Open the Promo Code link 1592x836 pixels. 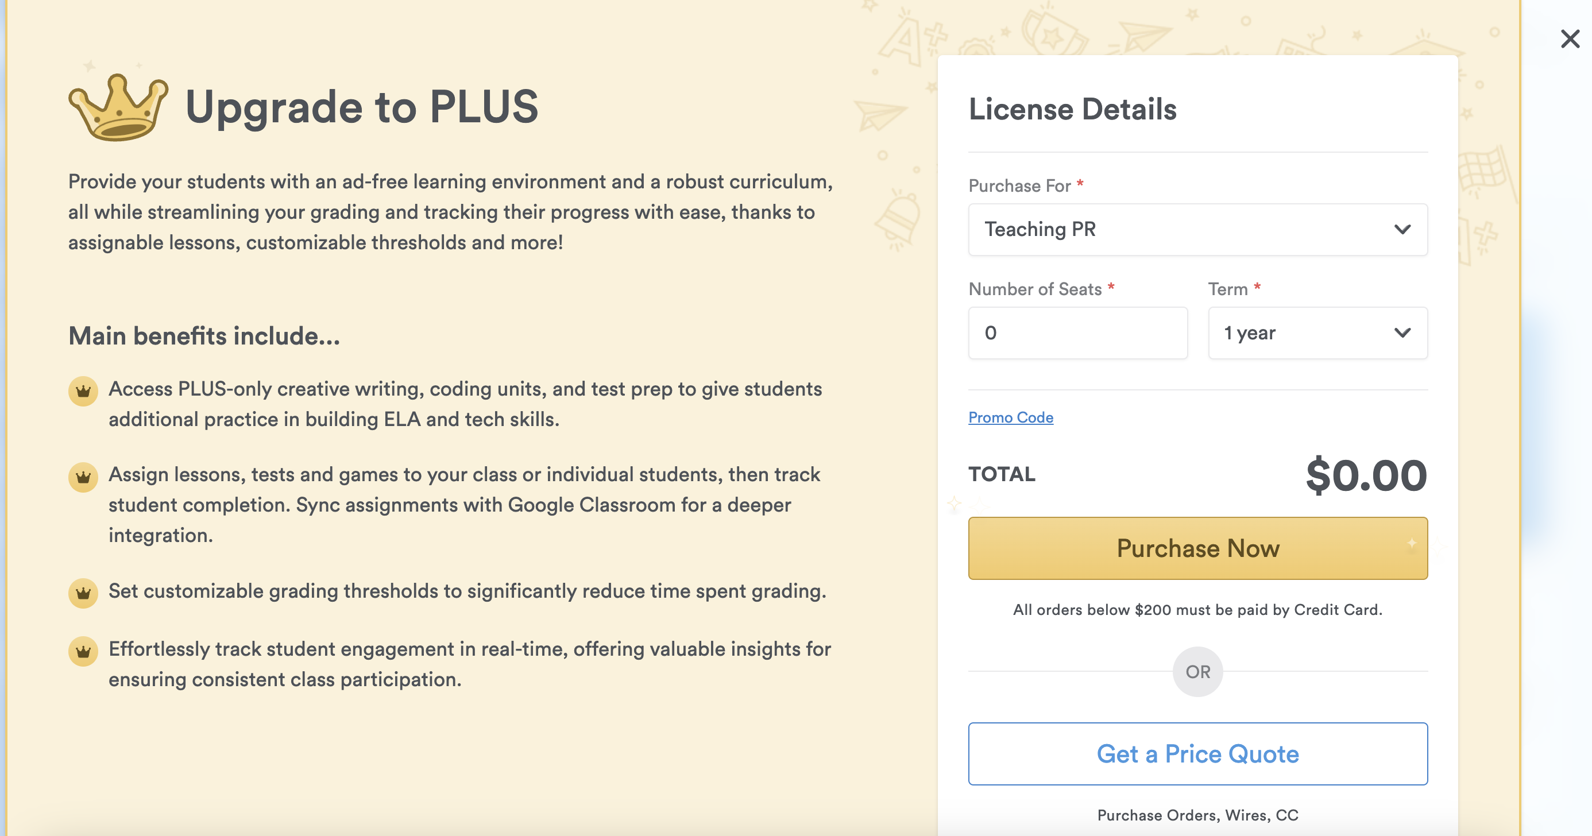[x=1010, y=417]
